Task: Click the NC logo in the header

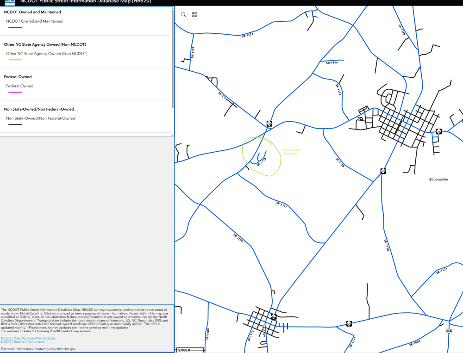Action: [10, 2]
